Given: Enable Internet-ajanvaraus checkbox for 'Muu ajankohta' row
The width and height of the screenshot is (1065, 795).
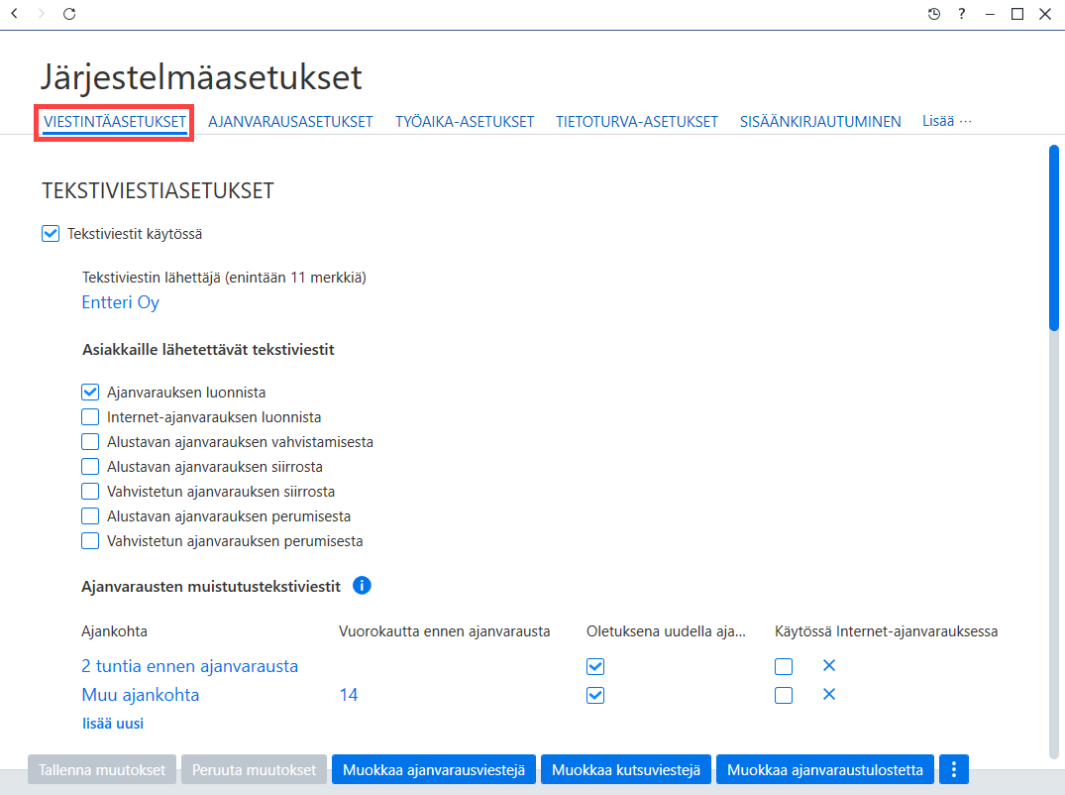Looking at the screenshot, I should (x=784, y=695).
